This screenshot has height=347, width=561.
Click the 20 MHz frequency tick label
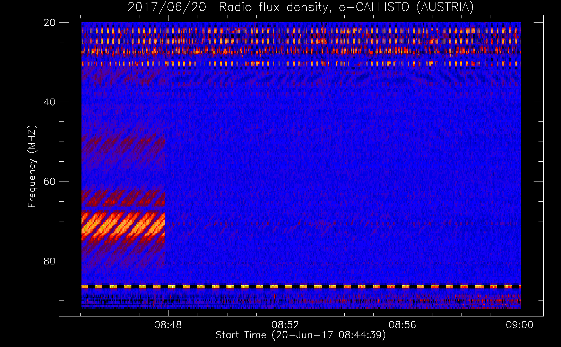click(49, 23)
